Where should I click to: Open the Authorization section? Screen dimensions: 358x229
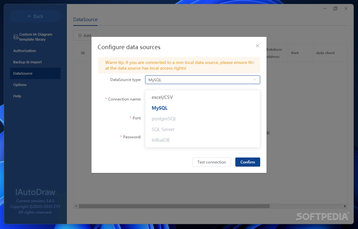pos(24,51)
